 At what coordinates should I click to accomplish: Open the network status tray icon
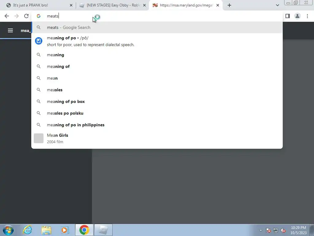tap(276, 230)
